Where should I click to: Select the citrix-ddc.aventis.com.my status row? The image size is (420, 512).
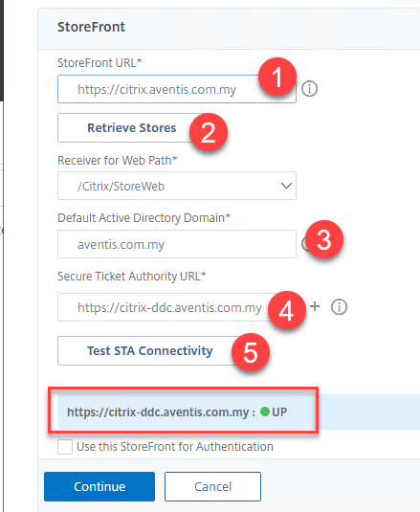click(238, 412)
